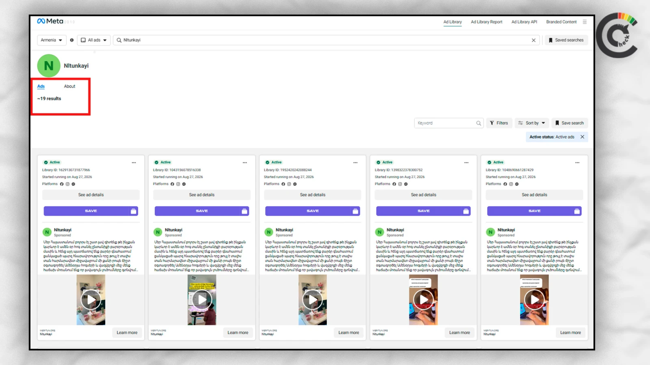This screenshot has width=650, height=365.
Task: See ad details for ad 1398322378300752
Action: tap(423, 195)
